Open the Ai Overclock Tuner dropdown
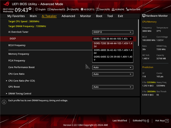This screenshot has width=171, height=128. [x=113, y=32]
